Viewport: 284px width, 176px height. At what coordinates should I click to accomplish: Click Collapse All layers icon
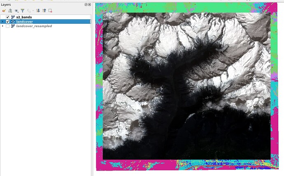[44, 10]
